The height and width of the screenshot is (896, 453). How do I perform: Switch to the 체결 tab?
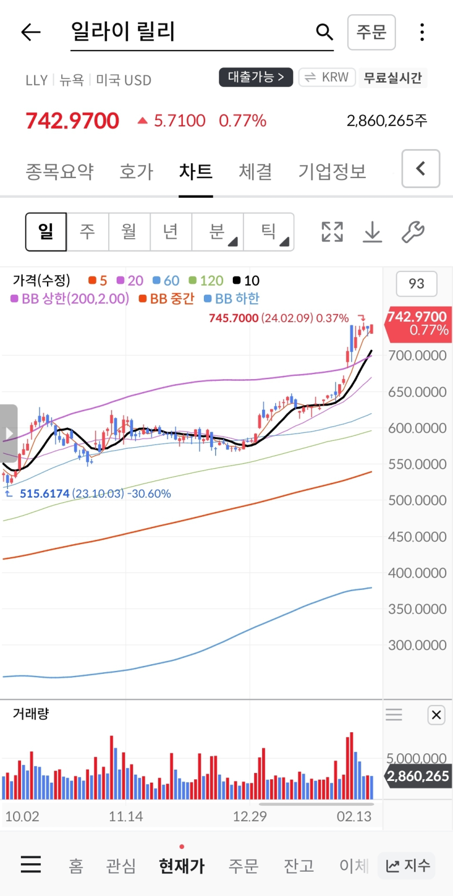click(x=255, y=171)
